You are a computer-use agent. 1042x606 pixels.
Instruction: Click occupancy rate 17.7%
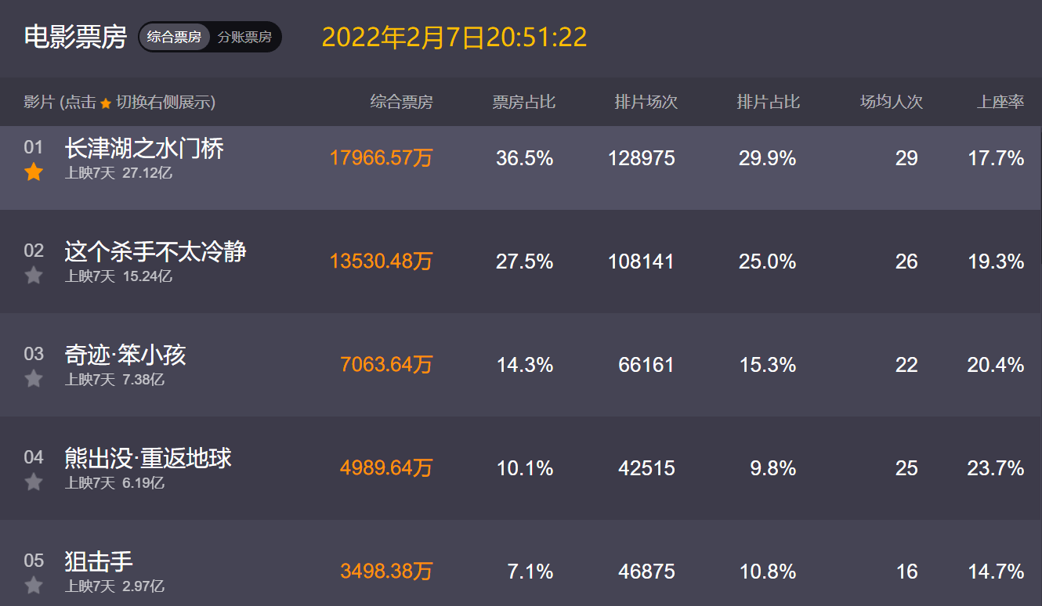coord(996,158)
